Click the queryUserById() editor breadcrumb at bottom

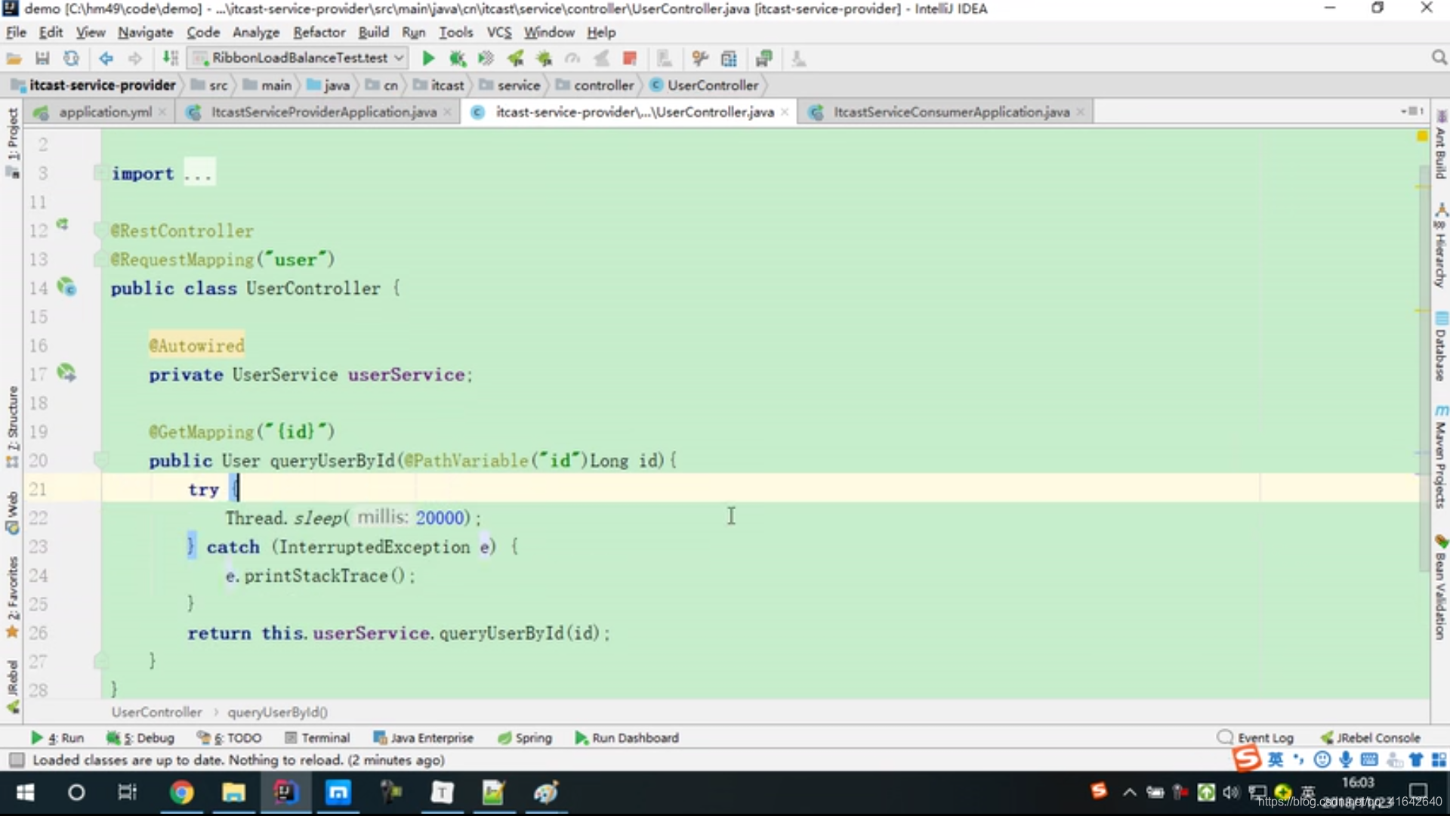tap(277, 712)
